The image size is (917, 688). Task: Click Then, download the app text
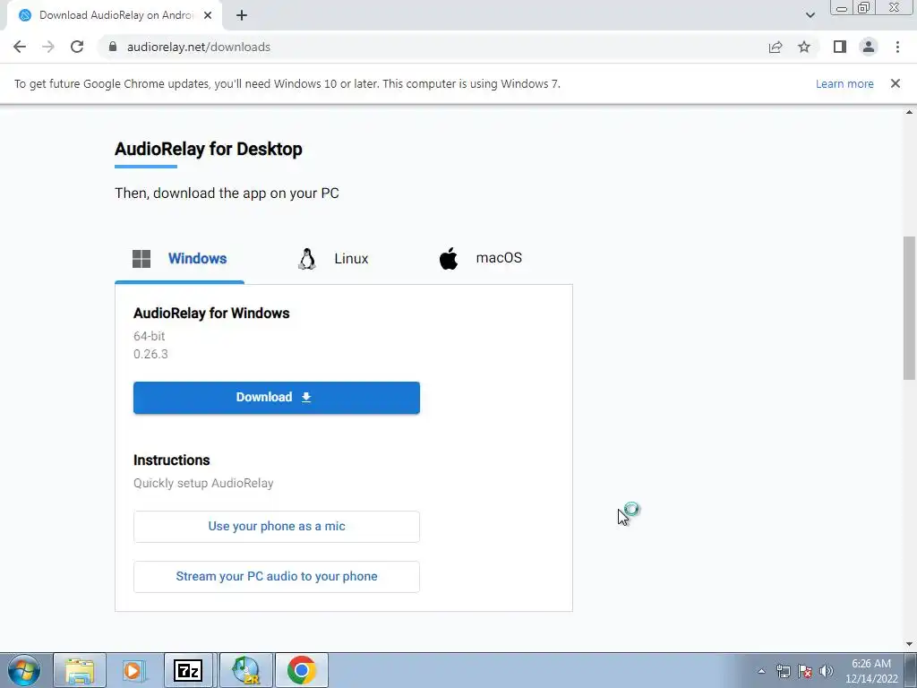pyautogui.click(x=227, y=193)
